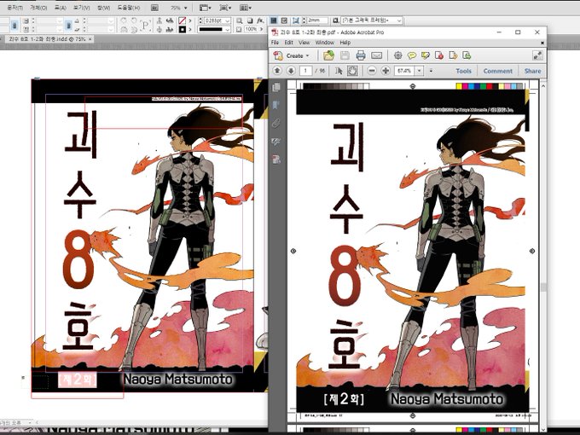Open the View Options dropdown in InDesign bar
This screenshot has height=435, width=580.
(x=205, y=8)
